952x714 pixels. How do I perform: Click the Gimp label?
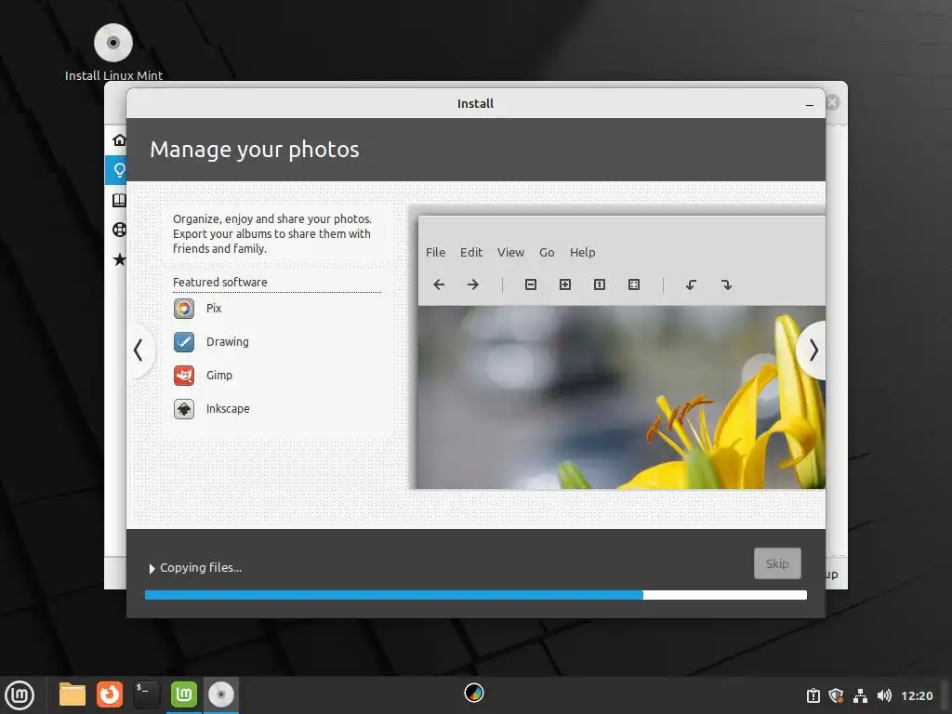coord(219,376)
